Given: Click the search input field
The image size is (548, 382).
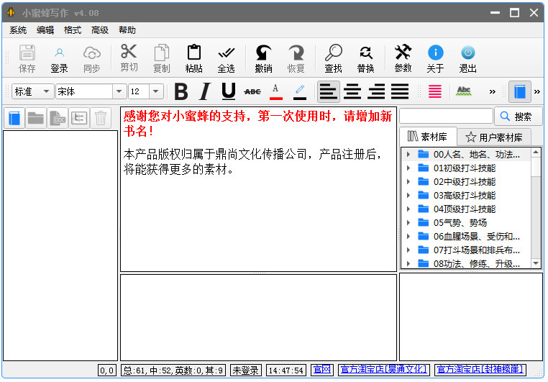Looking at the screenshot, I should pyautogui.click(x=446, y=116).
